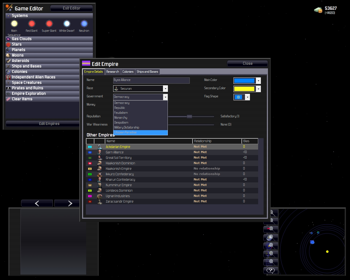Expand the Pirates and Ruins section
Image resolution: width=350 pixels, height=280 pixels.
pos(42,88)
